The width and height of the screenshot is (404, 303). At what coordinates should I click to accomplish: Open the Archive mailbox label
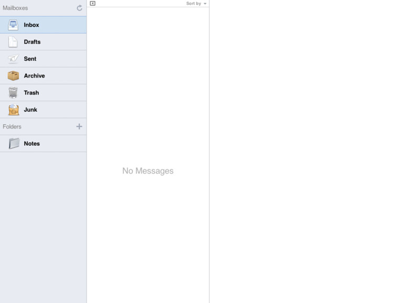(34, 75)
